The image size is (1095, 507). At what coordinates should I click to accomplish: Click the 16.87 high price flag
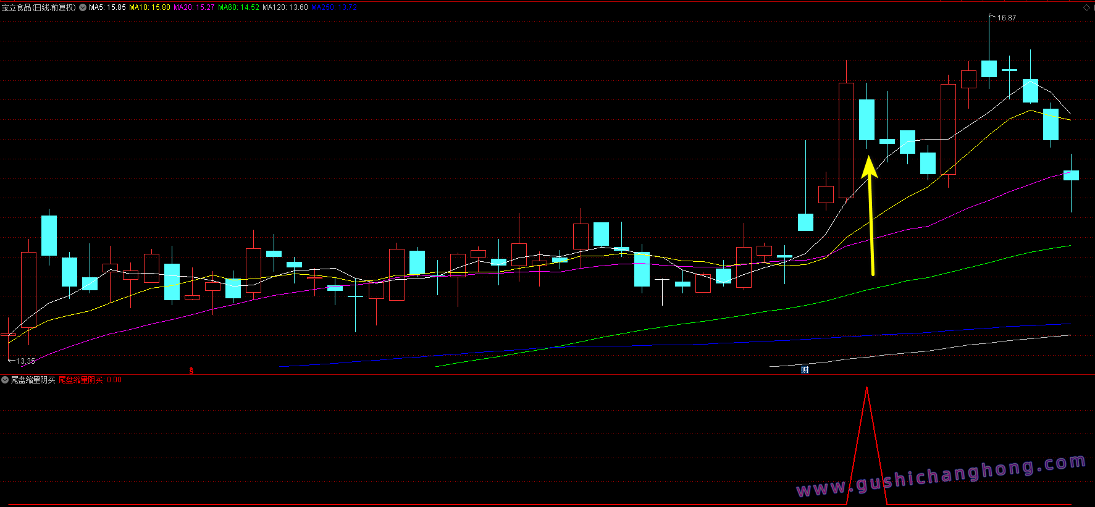[x=1005, y=18]
